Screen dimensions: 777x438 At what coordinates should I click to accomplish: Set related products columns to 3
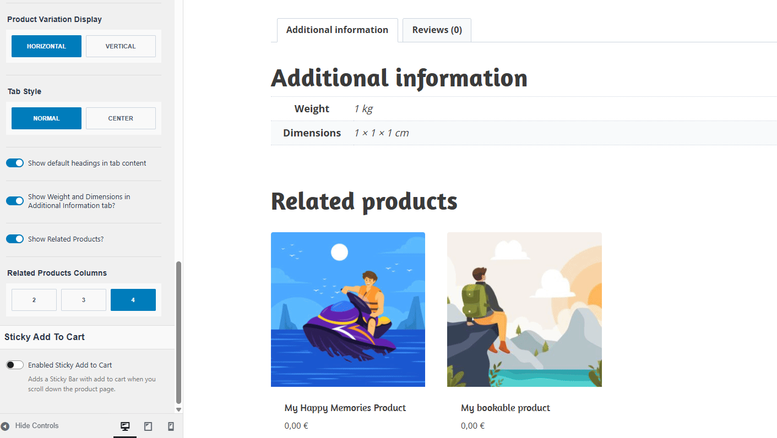tap(84, 300)
